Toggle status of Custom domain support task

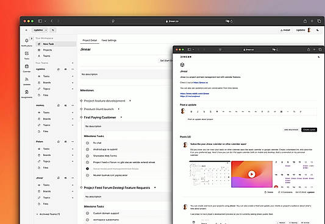[87, 213]
